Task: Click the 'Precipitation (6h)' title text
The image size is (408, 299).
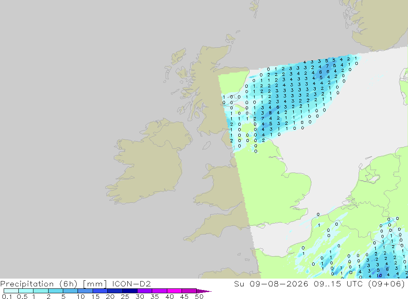Action: pos(39,284)
